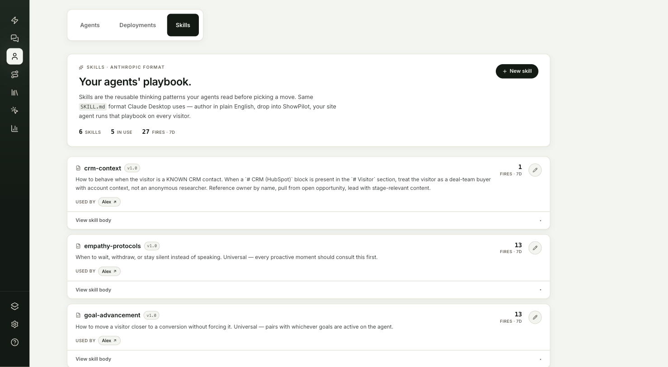Expand View skill body under empathy-protocols
Image resolution: width=668 pixels, height=367 pixels.
[309, 290]
